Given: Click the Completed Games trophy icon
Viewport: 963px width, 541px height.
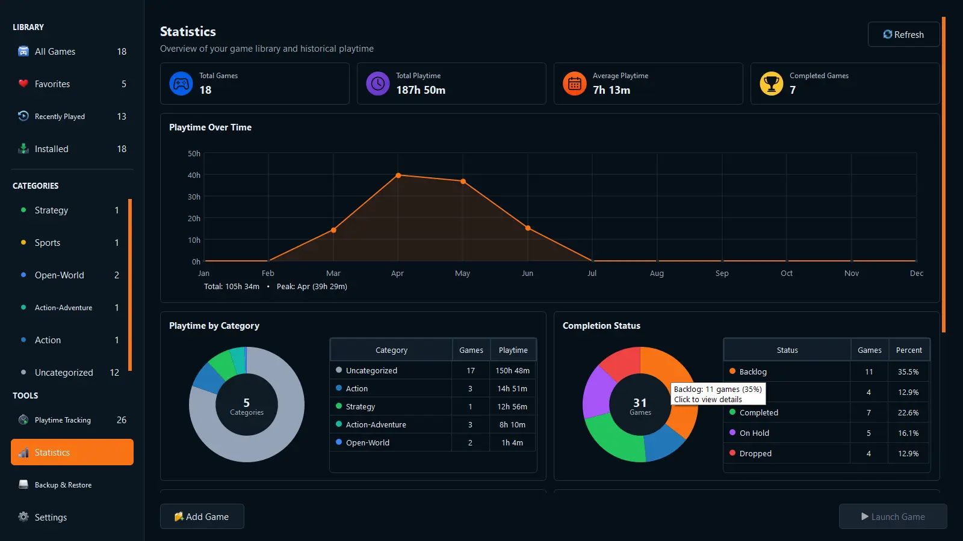Looking at the screenshot, I should point(772,84).
